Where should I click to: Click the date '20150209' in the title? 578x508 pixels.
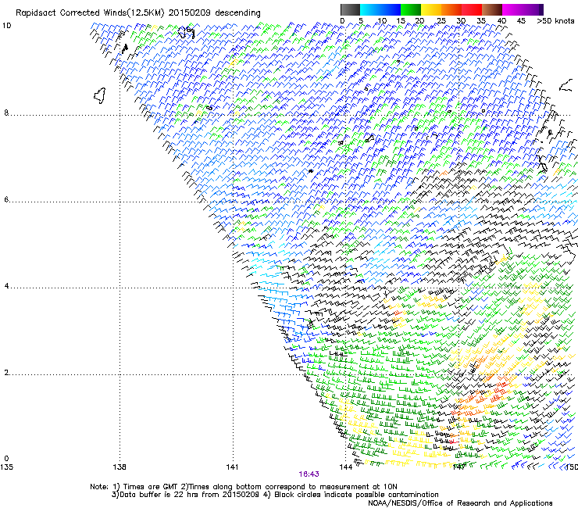point(189,13)
